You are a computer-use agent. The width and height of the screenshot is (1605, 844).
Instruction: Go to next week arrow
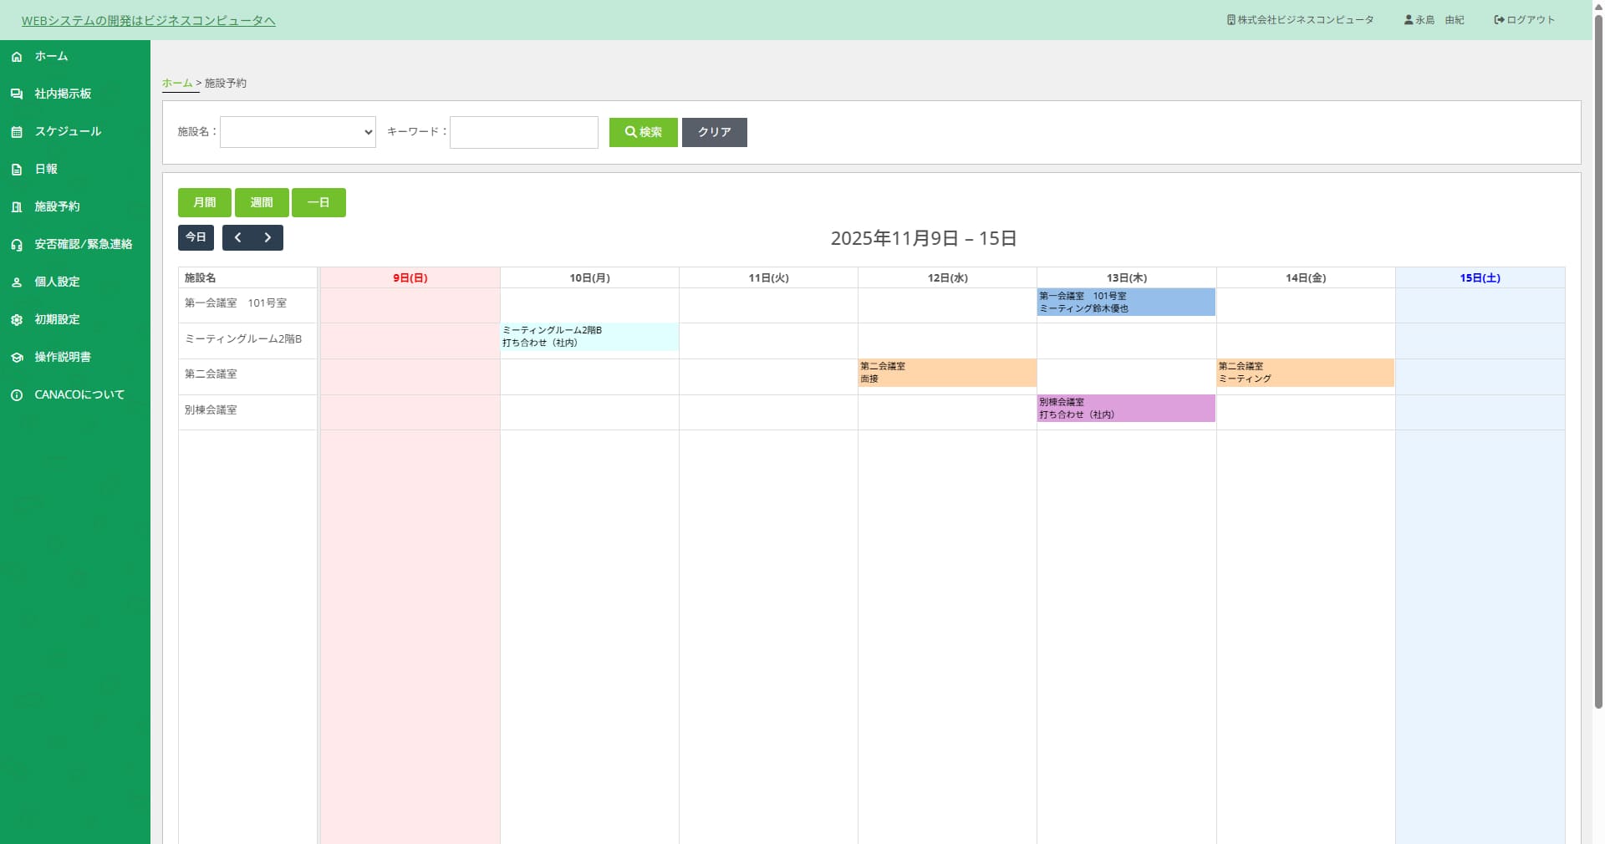(267, 238)
